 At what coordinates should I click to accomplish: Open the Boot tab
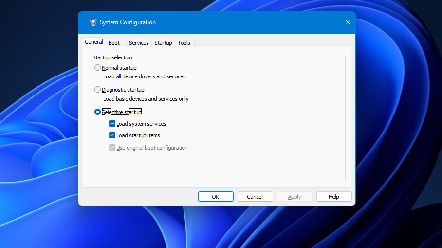coord(114,43)
